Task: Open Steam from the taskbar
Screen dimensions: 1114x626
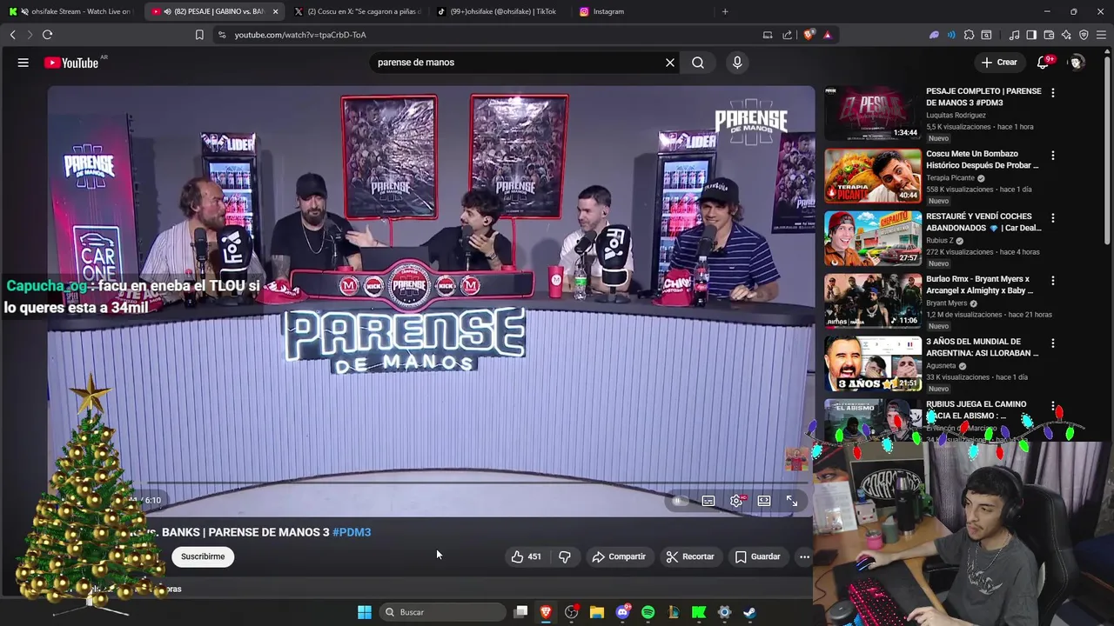Action: click(x=749, y=612)
